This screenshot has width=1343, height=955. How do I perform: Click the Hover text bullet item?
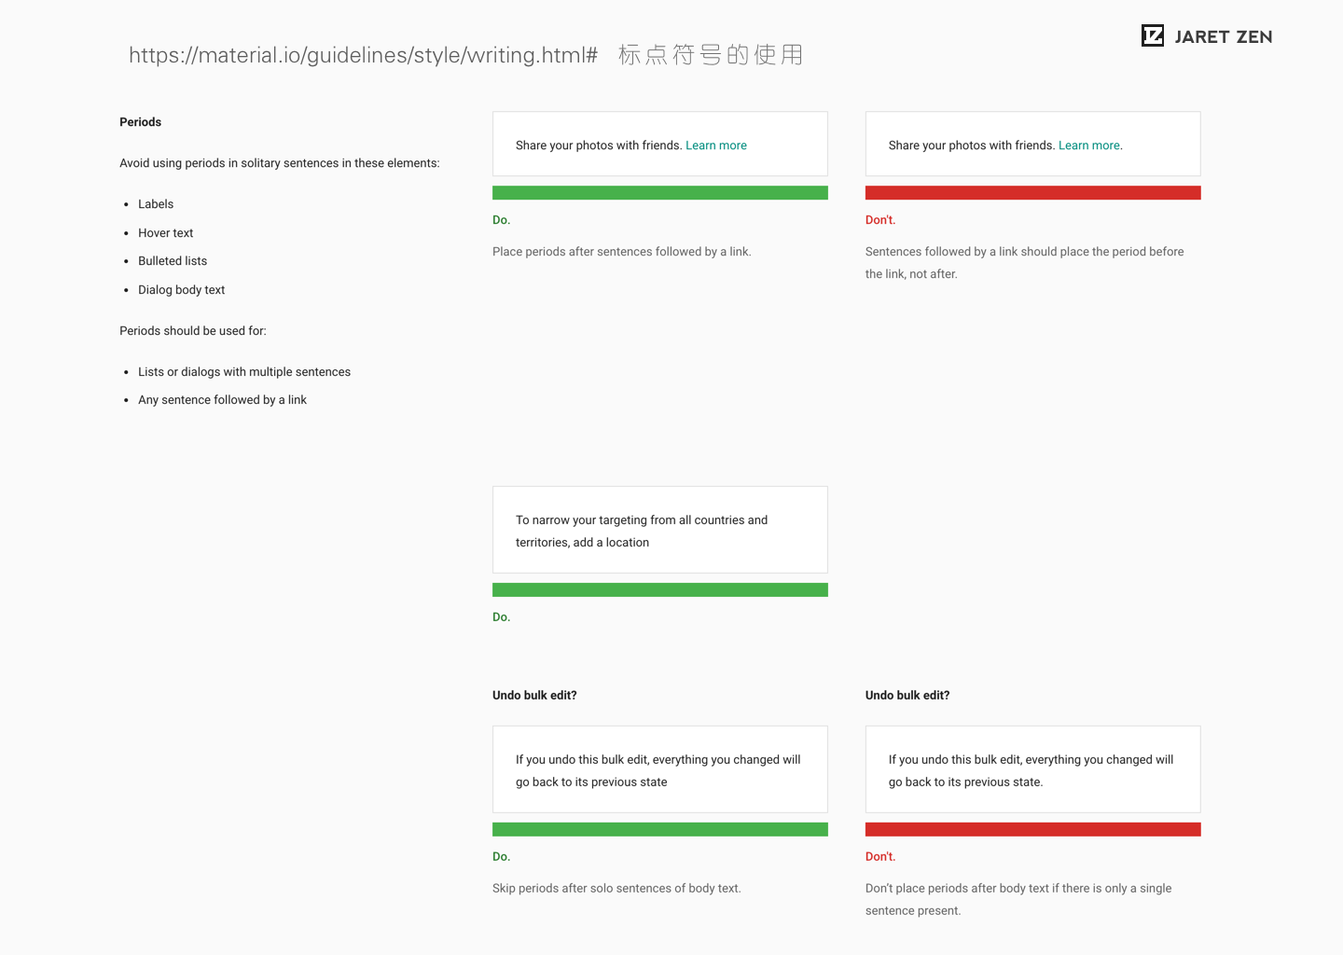166,233
